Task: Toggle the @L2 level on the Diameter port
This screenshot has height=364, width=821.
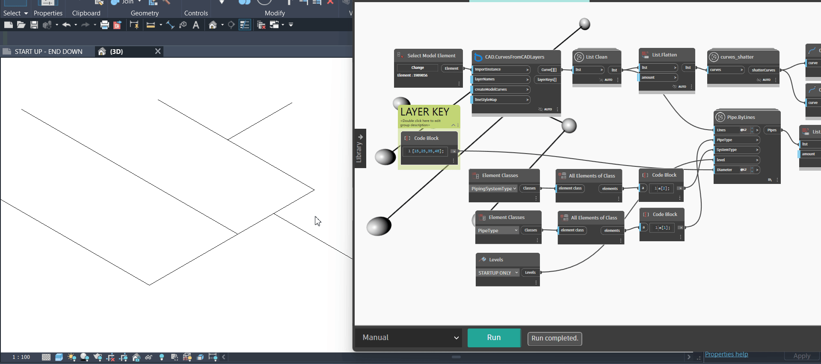Action: click(744, 170)
